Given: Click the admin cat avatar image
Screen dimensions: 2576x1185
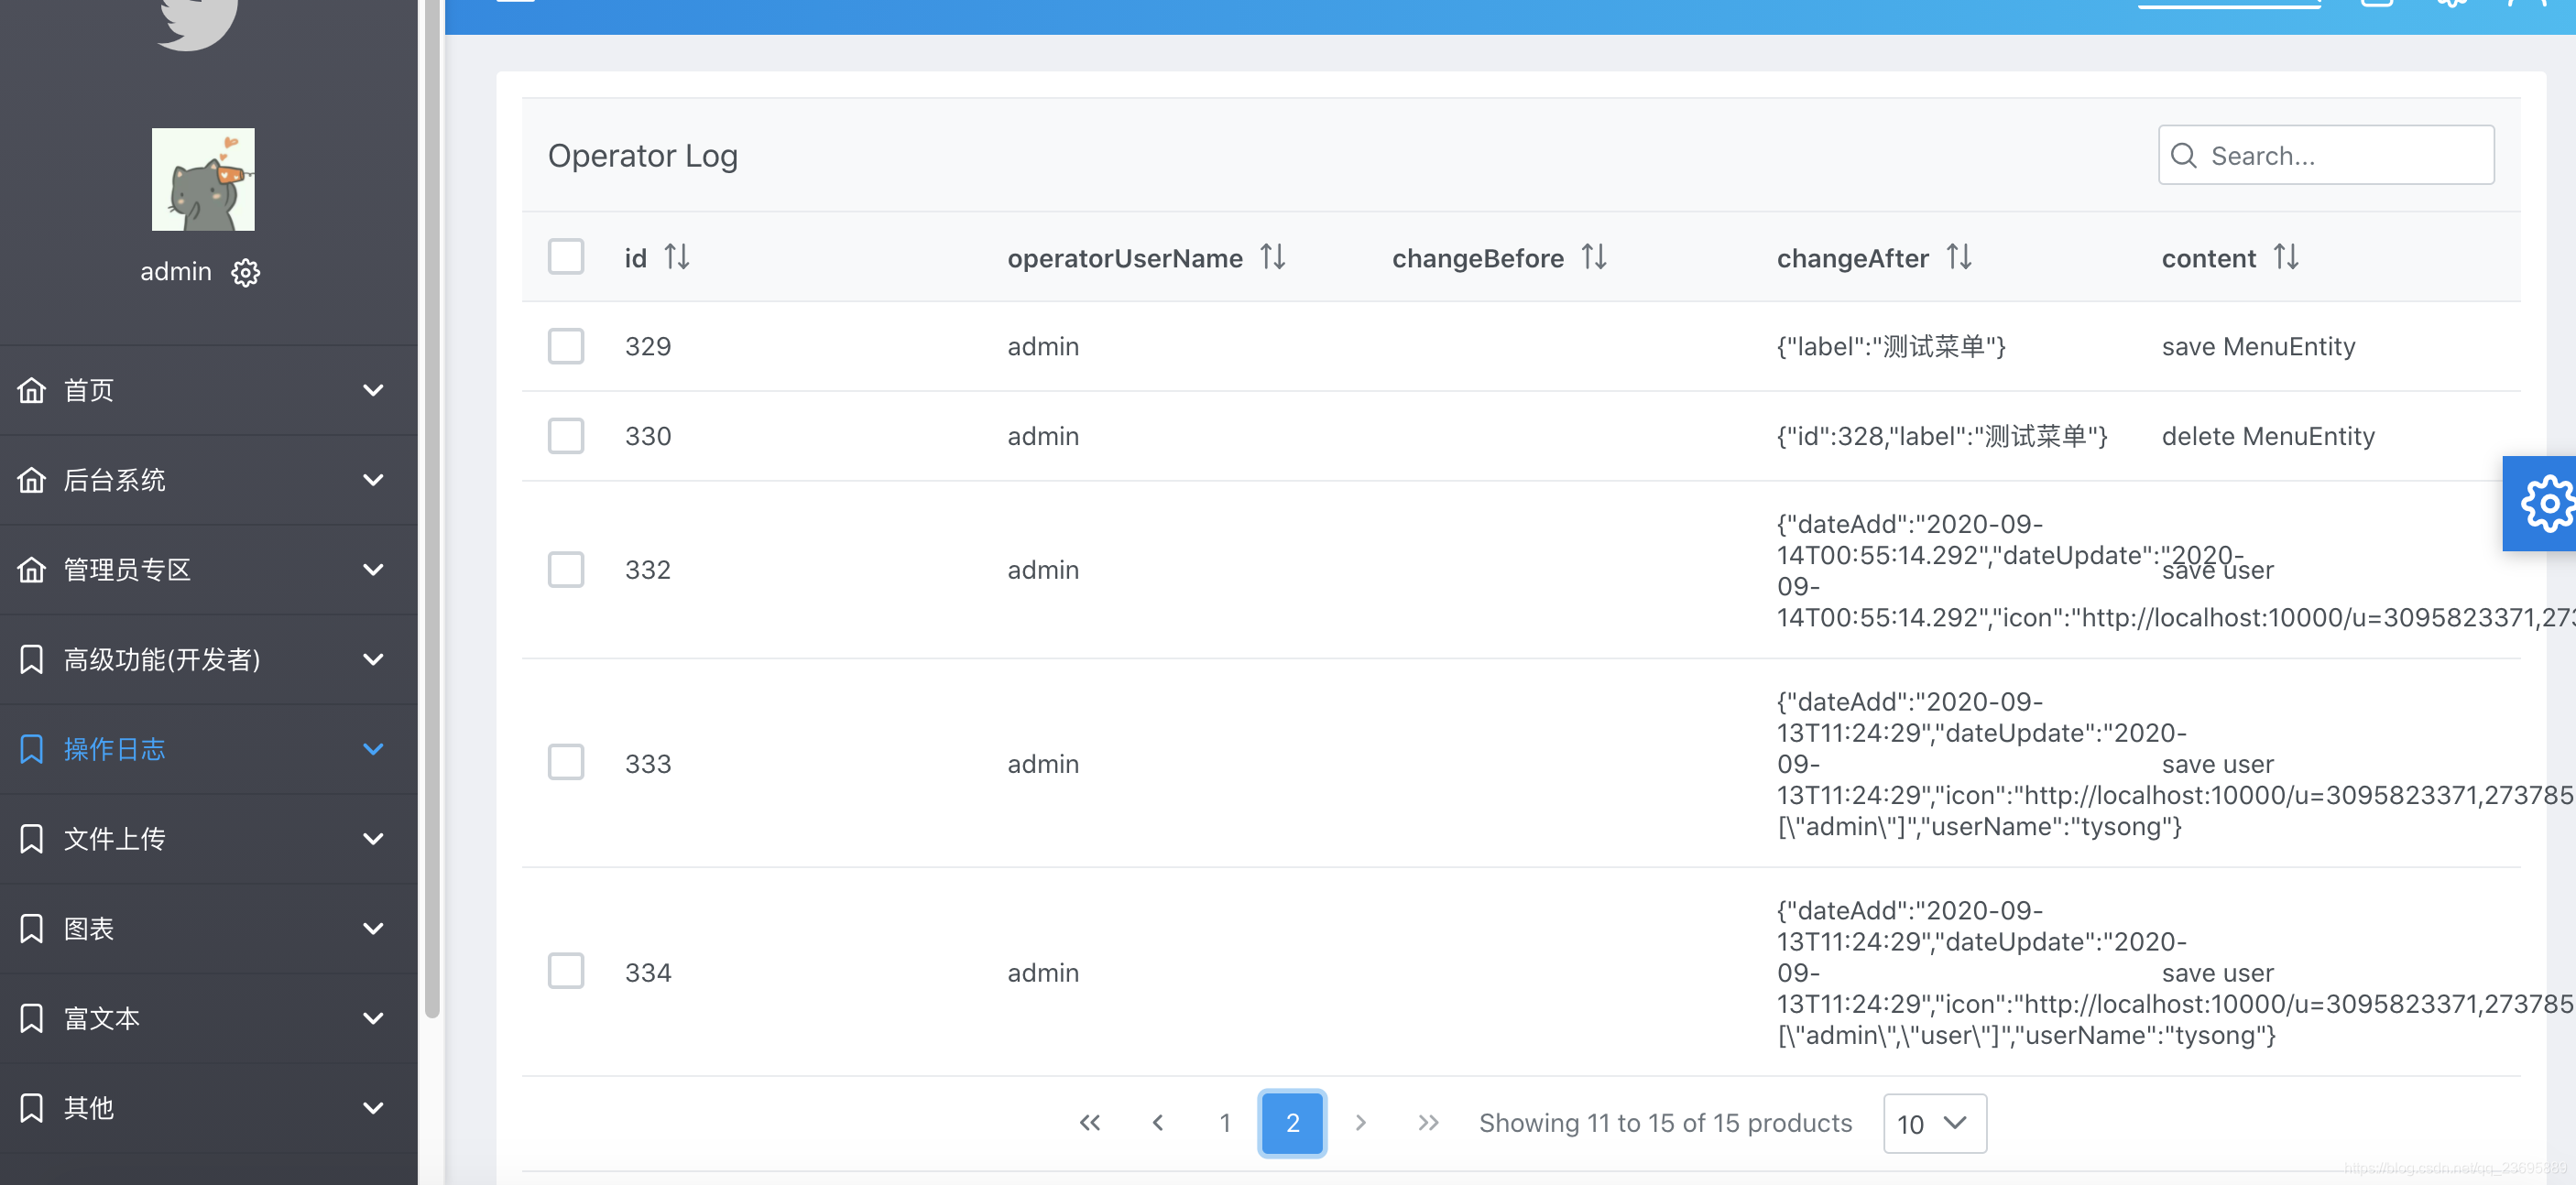Looking at the screenshot, I should (203, 179).
